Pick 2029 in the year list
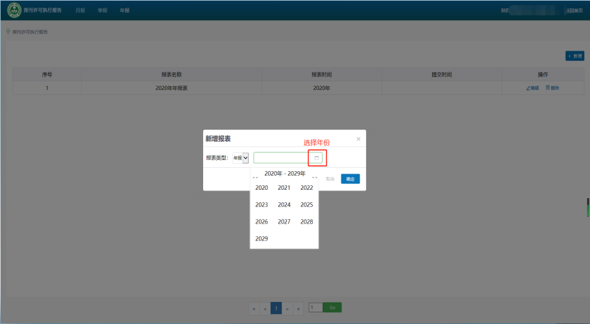Image resolution: width=590 pixels, height=324 pixels. pos(262,238)
